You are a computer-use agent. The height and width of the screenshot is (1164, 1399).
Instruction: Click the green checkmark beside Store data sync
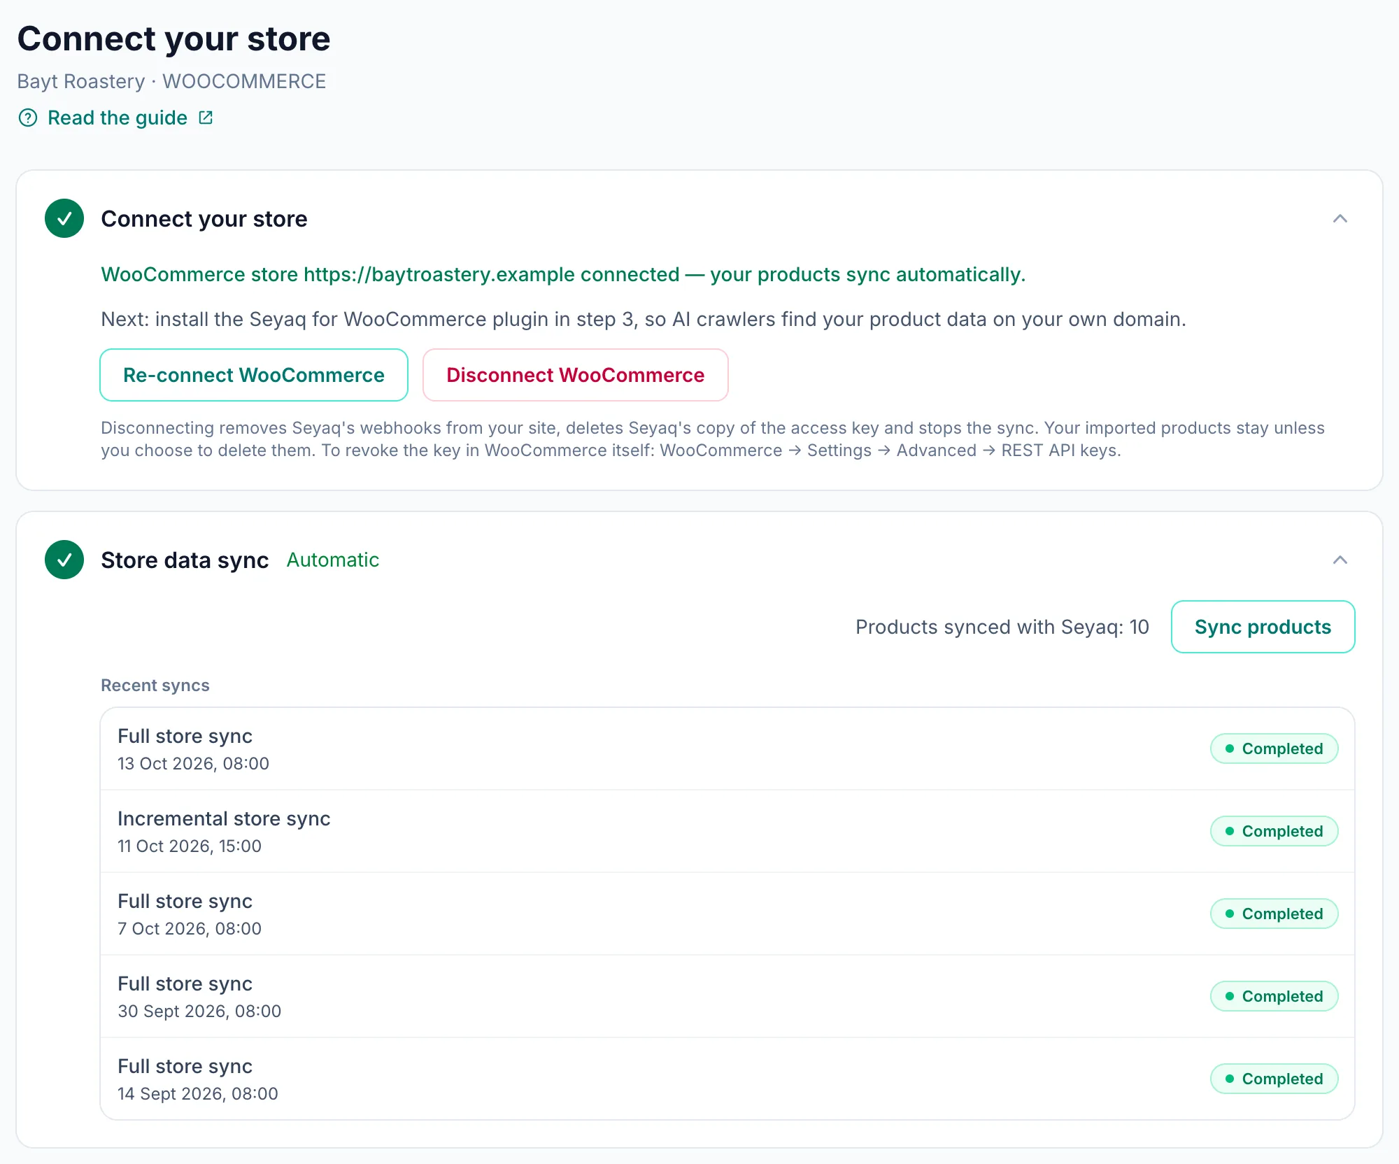(64, 560)
